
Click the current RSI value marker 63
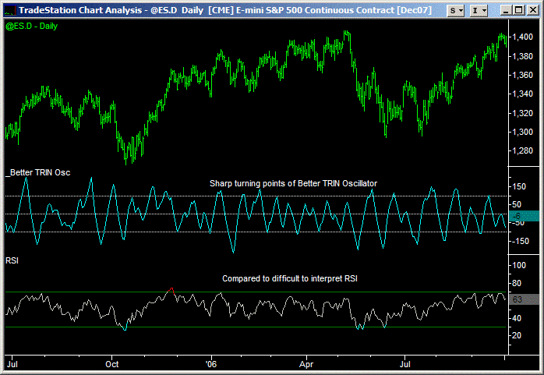(524, 299)
